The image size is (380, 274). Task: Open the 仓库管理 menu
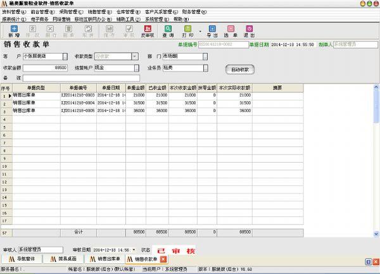(129, 12)
